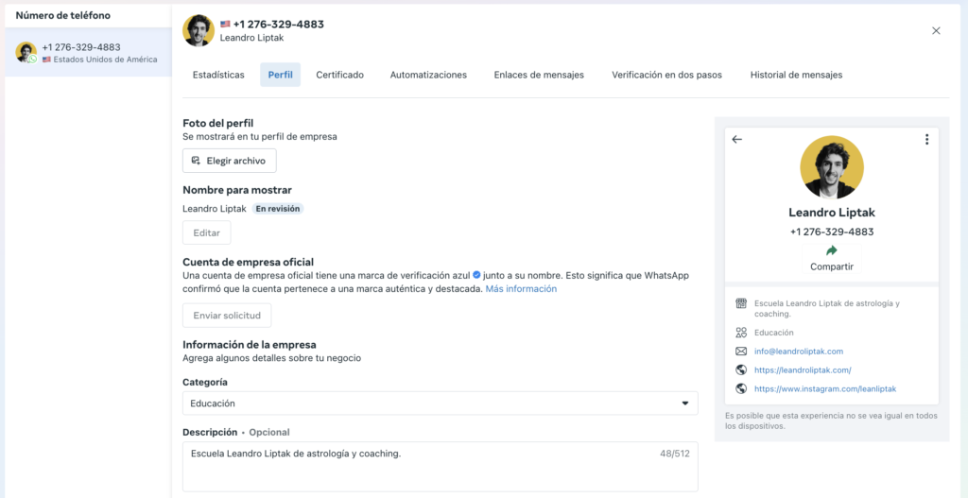Image resolution: width=968 pixels, height=498 pixels.
Task: Click the Enviar solicitud button
Action: (x=227, y=316)
